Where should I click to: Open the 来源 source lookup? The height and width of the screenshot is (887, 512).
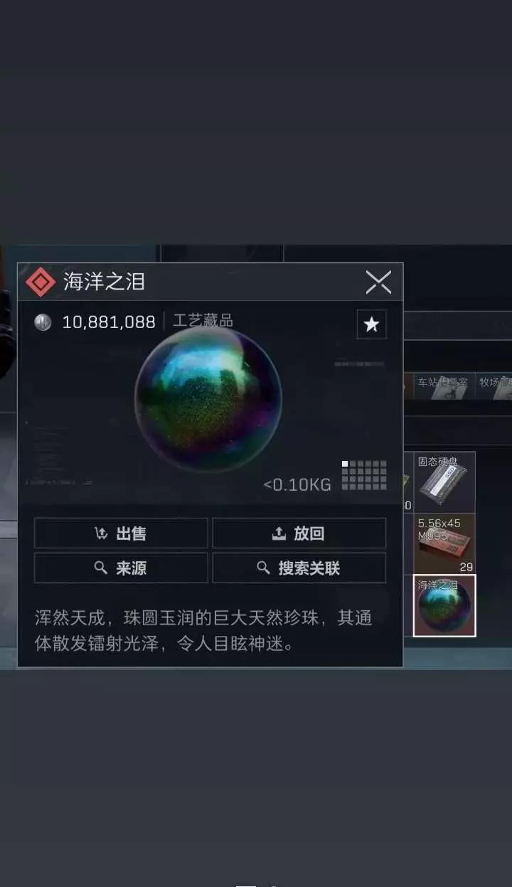pyautogui.click(x=121, y=568)
